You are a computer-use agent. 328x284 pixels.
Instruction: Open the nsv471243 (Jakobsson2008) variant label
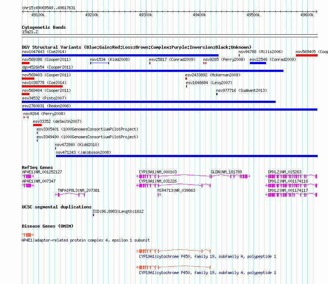[83, 152]
